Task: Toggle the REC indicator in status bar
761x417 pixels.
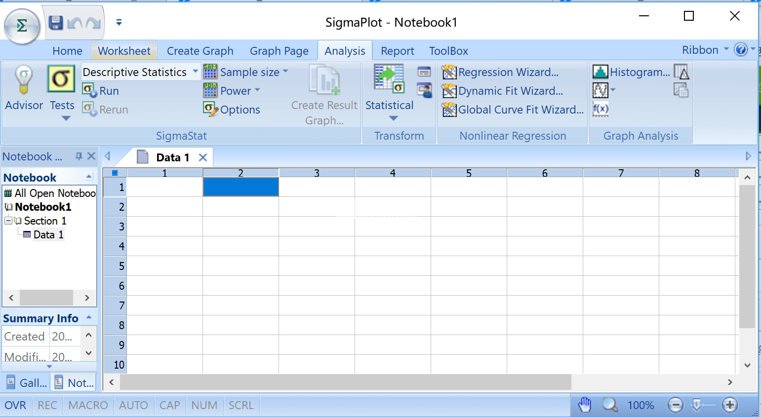Action: [x=47, y=405]
